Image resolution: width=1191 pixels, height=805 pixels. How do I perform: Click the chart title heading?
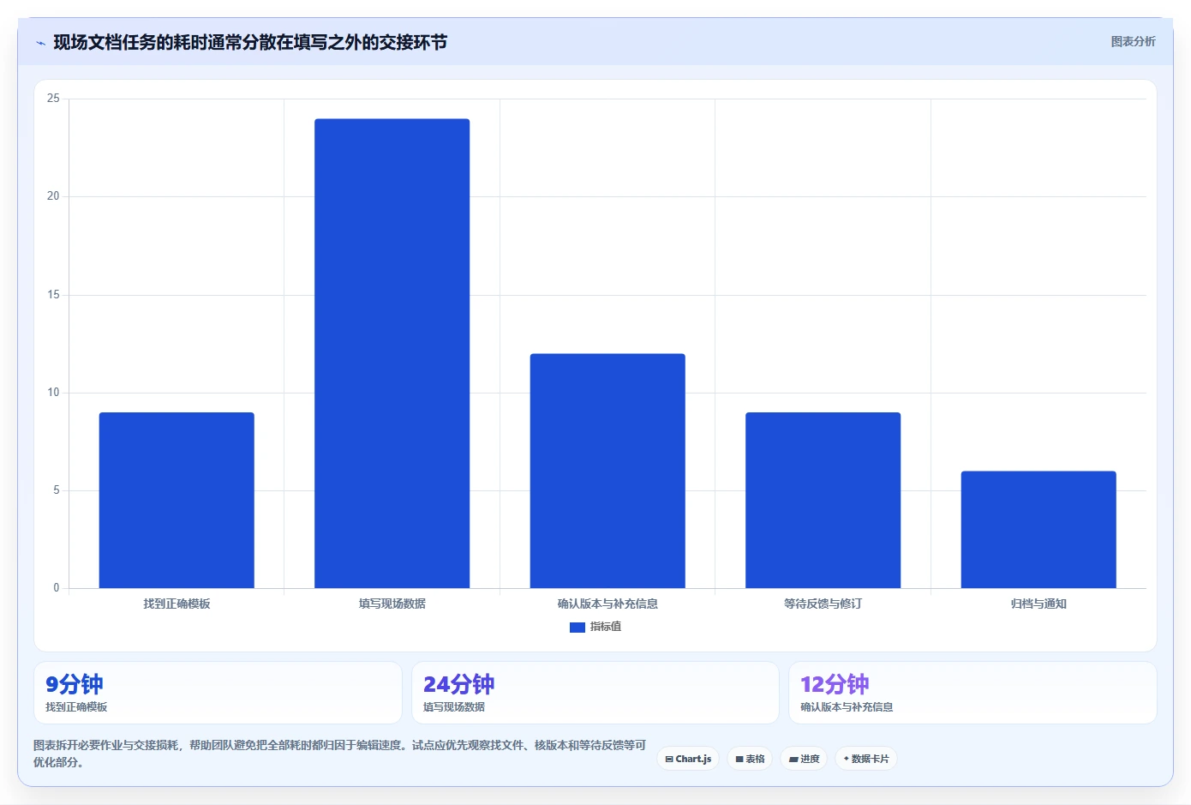pyautogui.click(x=250, y=42)
